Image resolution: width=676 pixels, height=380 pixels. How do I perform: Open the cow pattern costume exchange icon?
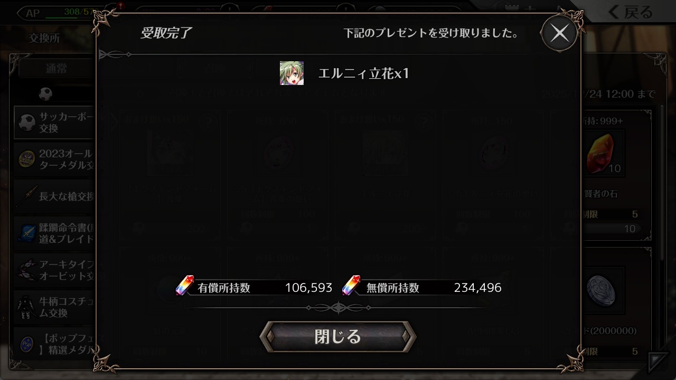(26, 307)
